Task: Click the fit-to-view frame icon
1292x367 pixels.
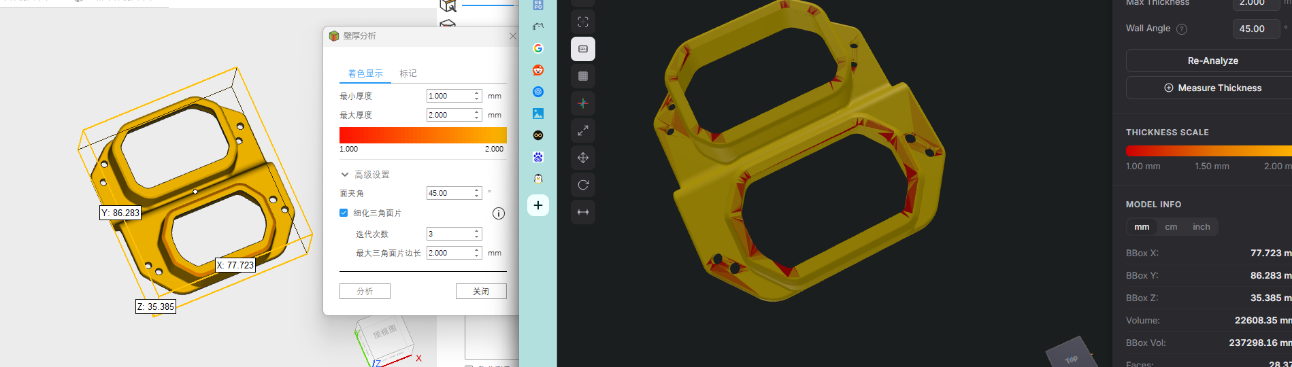Action: (x=583, y=22)
